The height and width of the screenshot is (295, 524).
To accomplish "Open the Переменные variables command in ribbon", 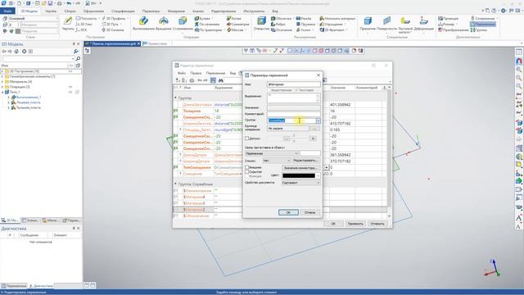I will [483, 24].
